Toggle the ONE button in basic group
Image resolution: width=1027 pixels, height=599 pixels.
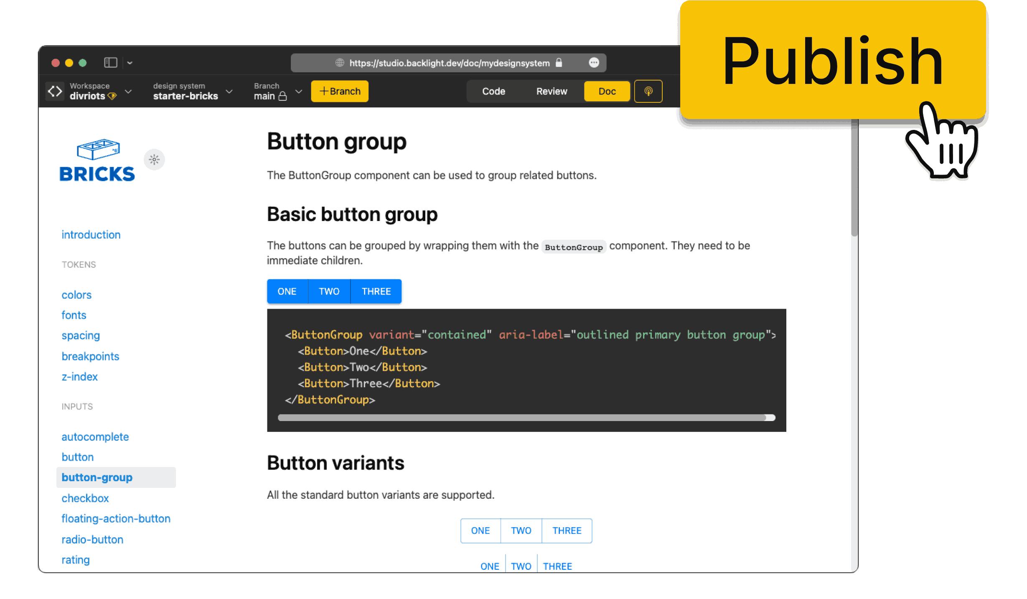coord(286,291)
